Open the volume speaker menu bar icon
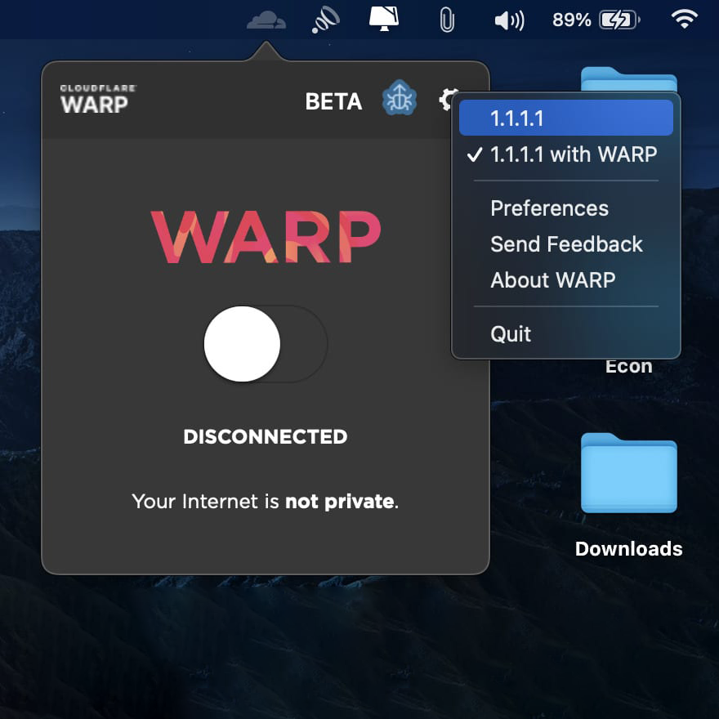Screen dimensions: 719x719 point(509,20)
